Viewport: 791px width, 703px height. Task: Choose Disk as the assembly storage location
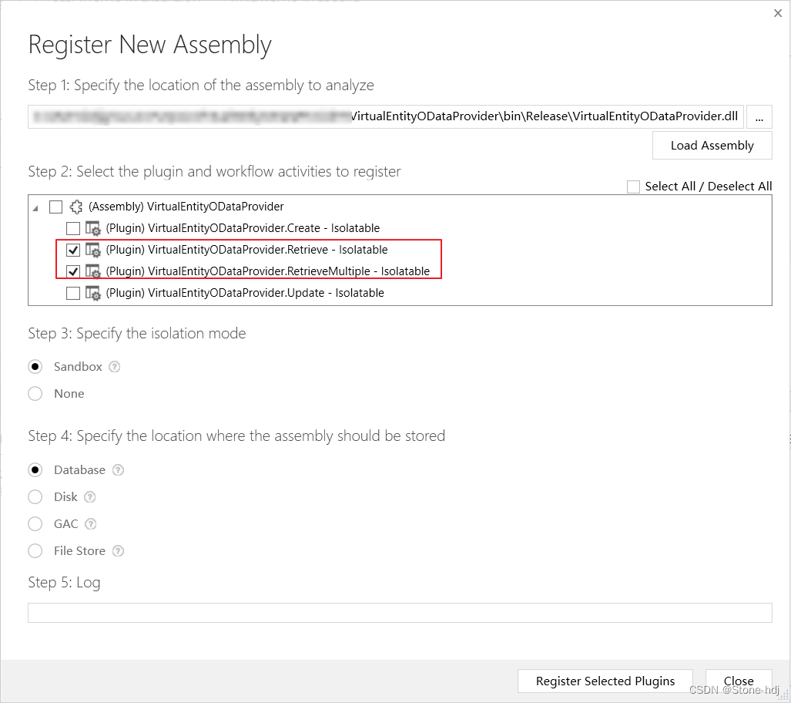tap(35, 496)
